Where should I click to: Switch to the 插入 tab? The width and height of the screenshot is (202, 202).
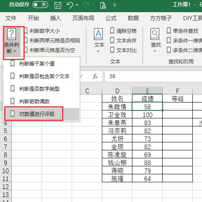point(56,18)
